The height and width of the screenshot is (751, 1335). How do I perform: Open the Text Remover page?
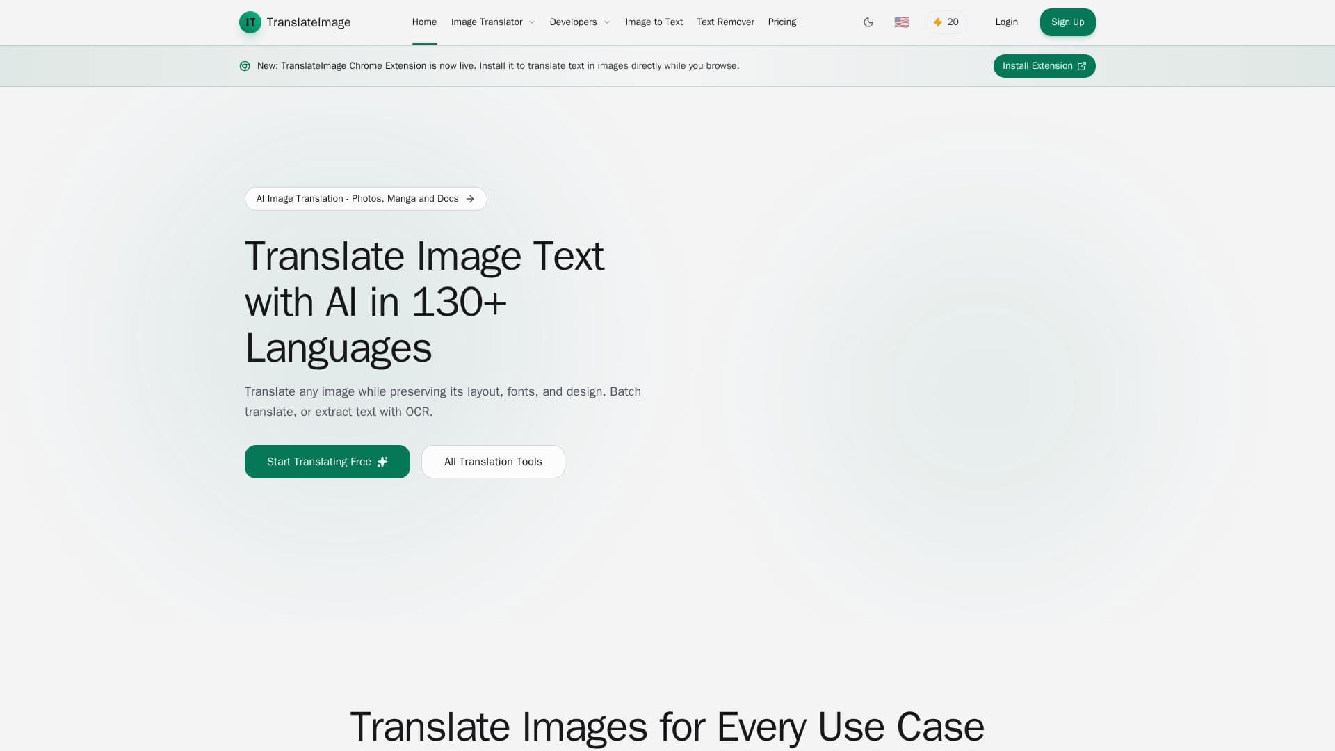tap(725, 22)
